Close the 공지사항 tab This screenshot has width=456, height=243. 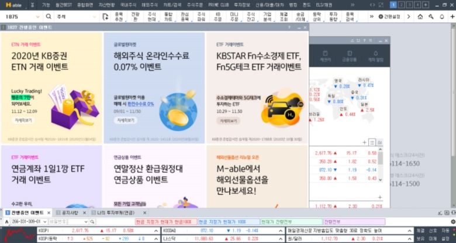84,213
